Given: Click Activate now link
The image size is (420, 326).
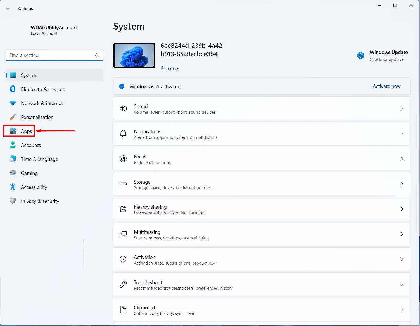Looking at the screenshot, I should (x=386, y=86).
